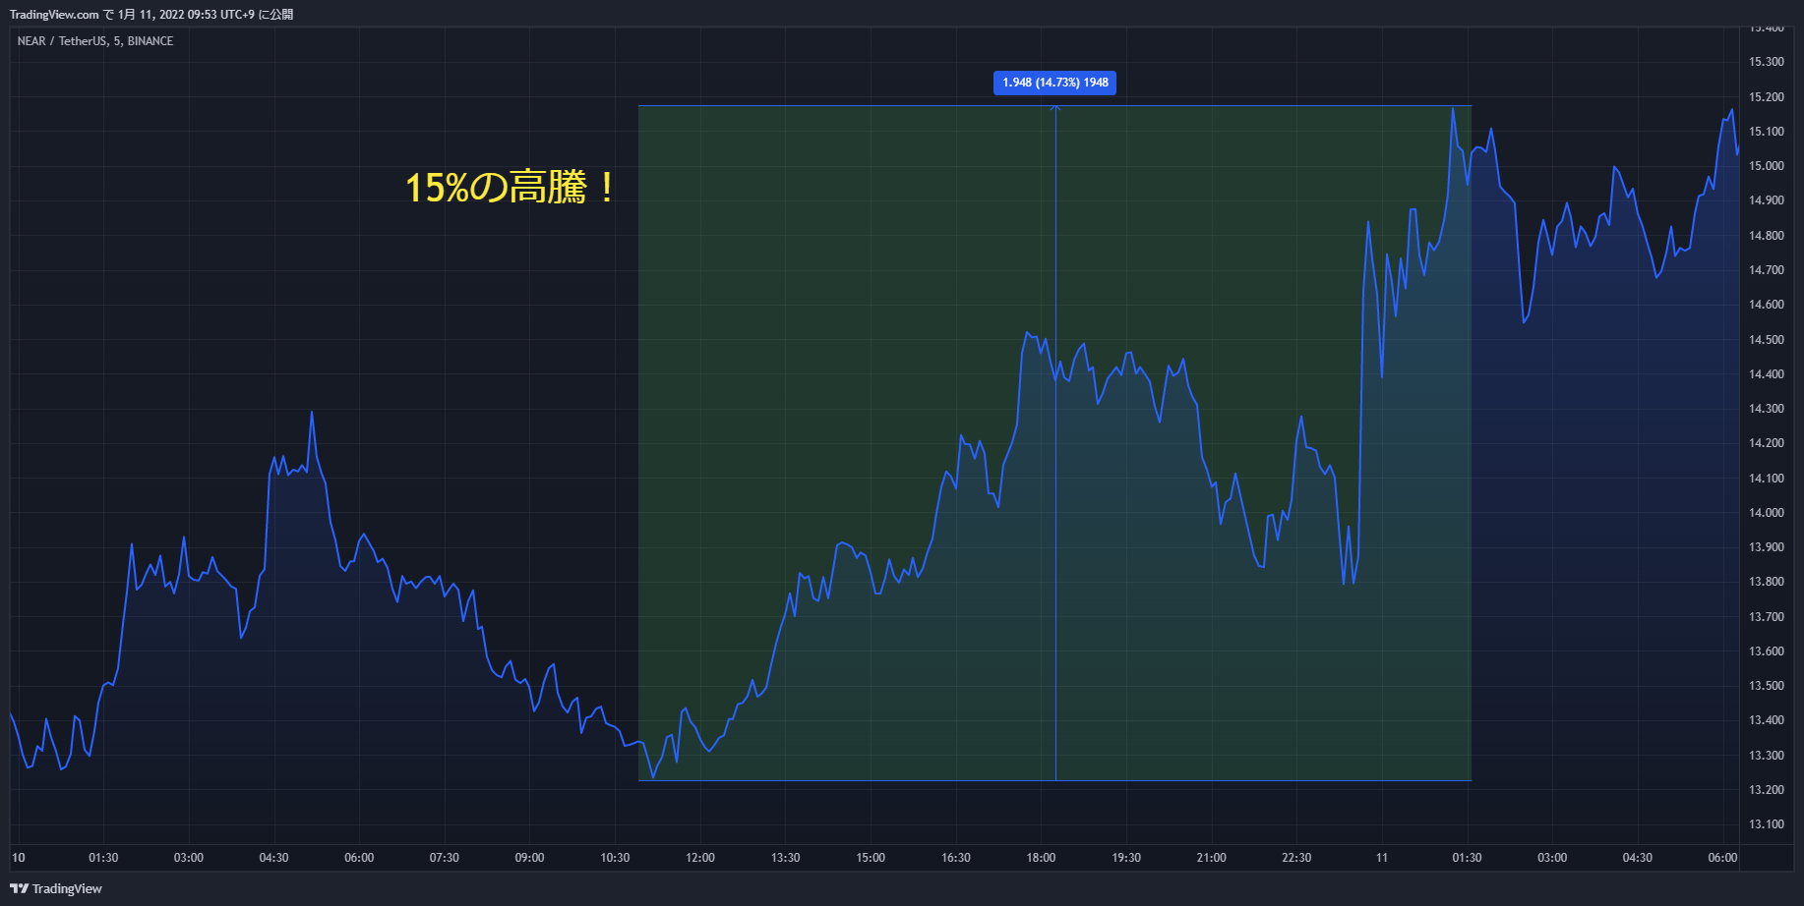
Task: Click the 06:00 time label near left
Action: coord(359,858)
